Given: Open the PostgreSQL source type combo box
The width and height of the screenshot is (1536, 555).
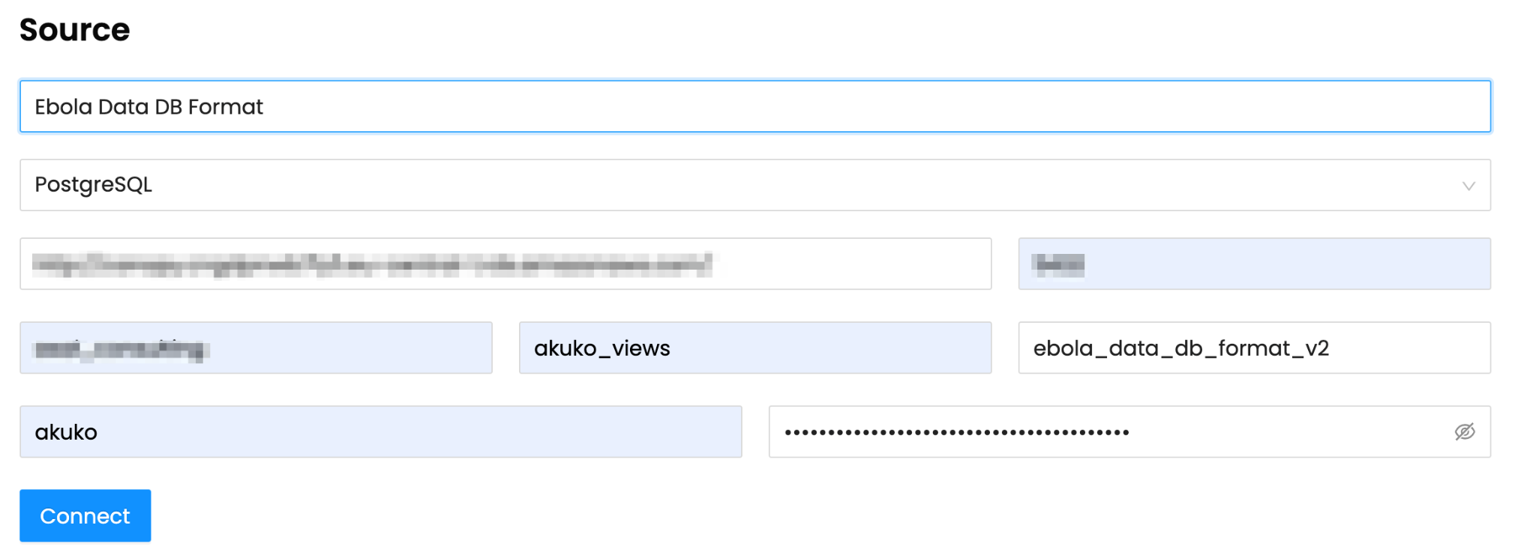Looking at the screenshot, I should click(754, 185).
